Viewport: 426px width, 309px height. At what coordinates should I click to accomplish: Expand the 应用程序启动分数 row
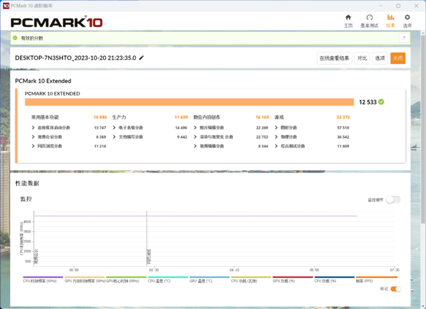pyautogui.click(x=33, y=127)
